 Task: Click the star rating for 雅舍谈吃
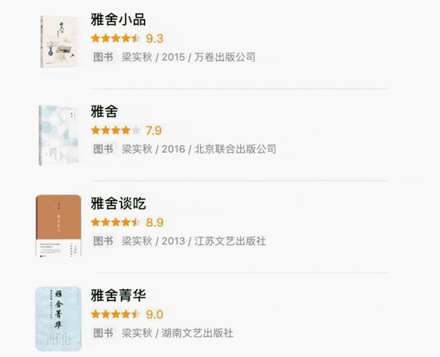click(115, 223)
